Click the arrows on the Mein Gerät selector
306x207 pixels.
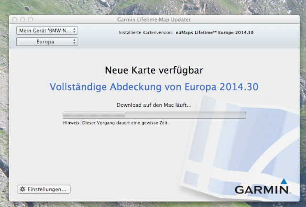coord(74,31)
